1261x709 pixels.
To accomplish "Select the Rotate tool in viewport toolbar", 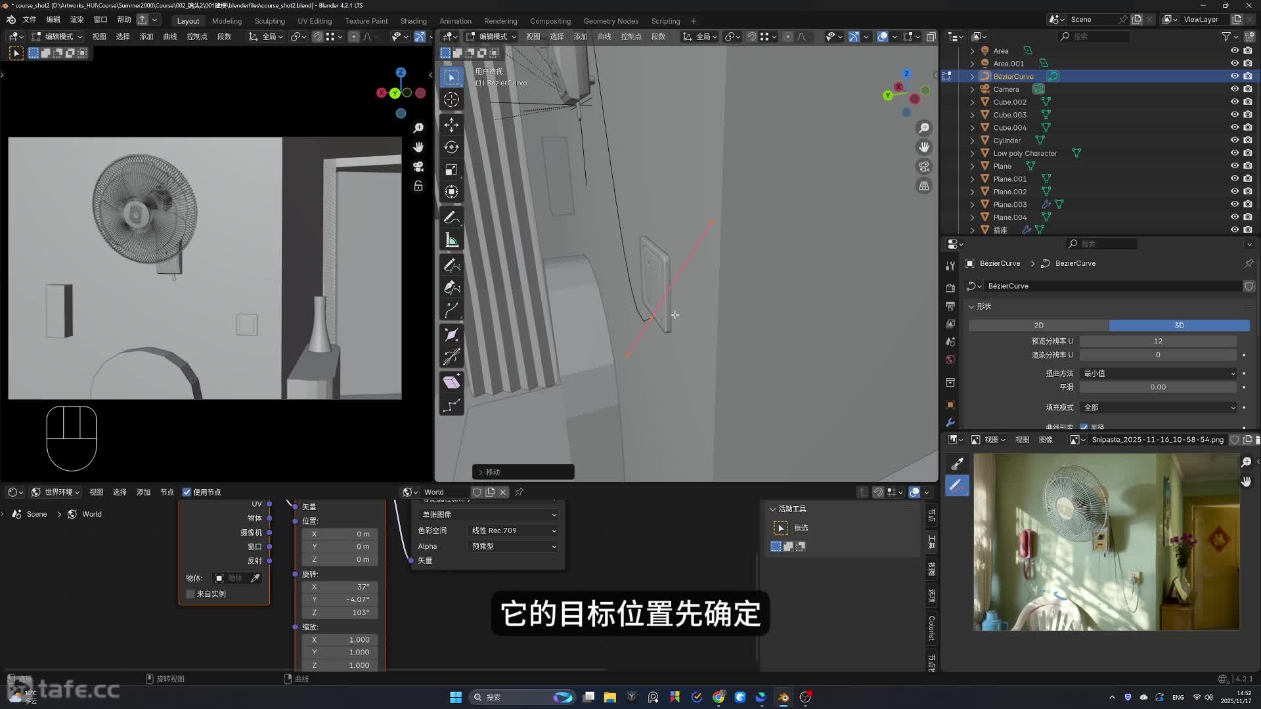I will point(451,147).
